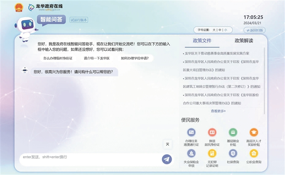
Task: Set font size to 小
Action: [226, 30]
